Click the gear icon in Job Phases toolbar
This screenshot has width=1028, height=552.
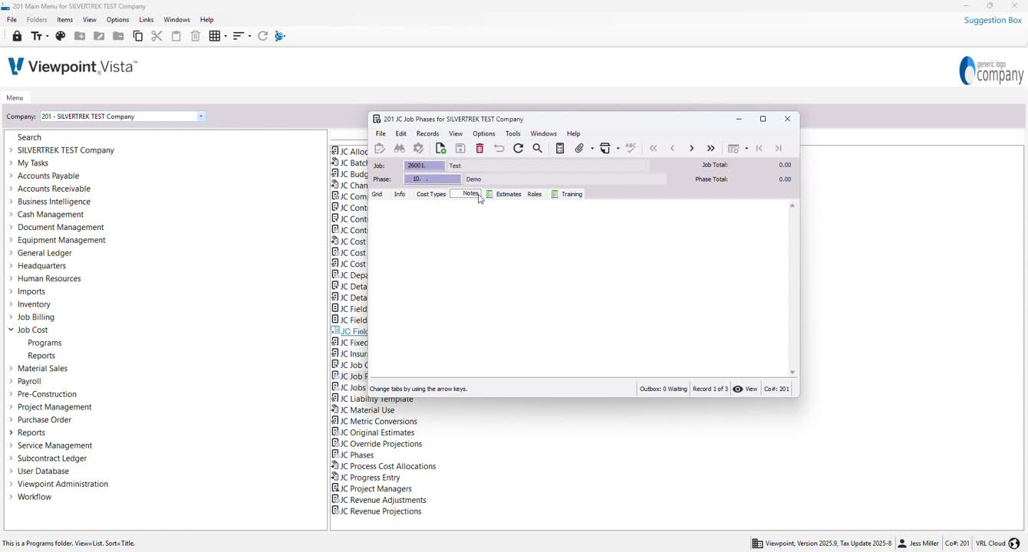(419, 149)
